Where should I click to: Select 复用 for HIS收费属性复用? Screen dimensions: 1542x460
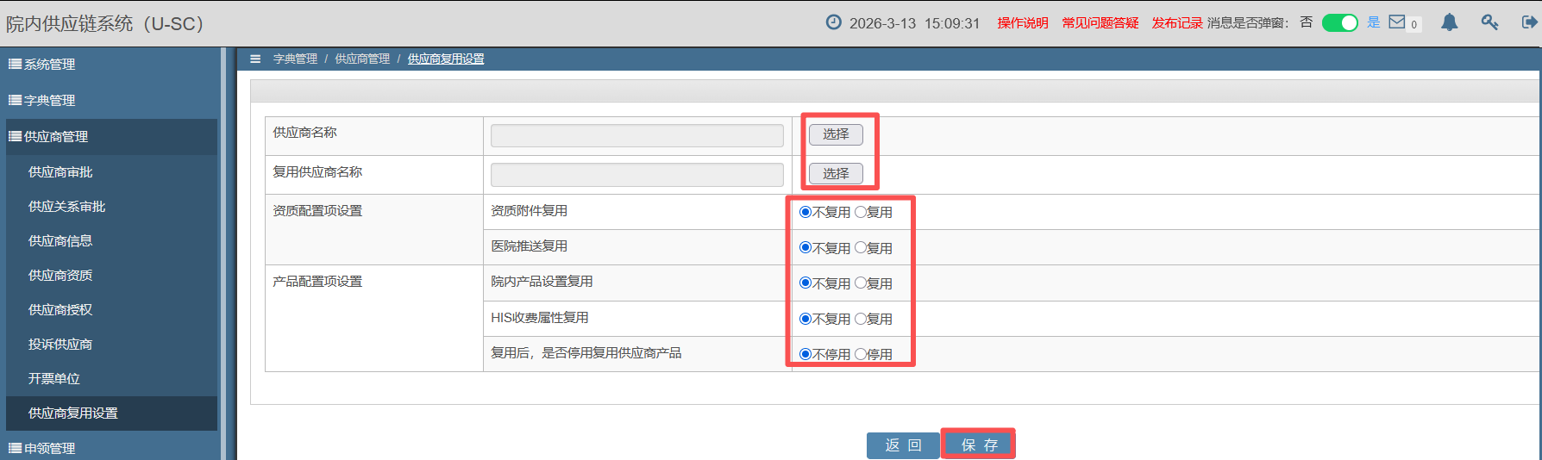point(861,319)
